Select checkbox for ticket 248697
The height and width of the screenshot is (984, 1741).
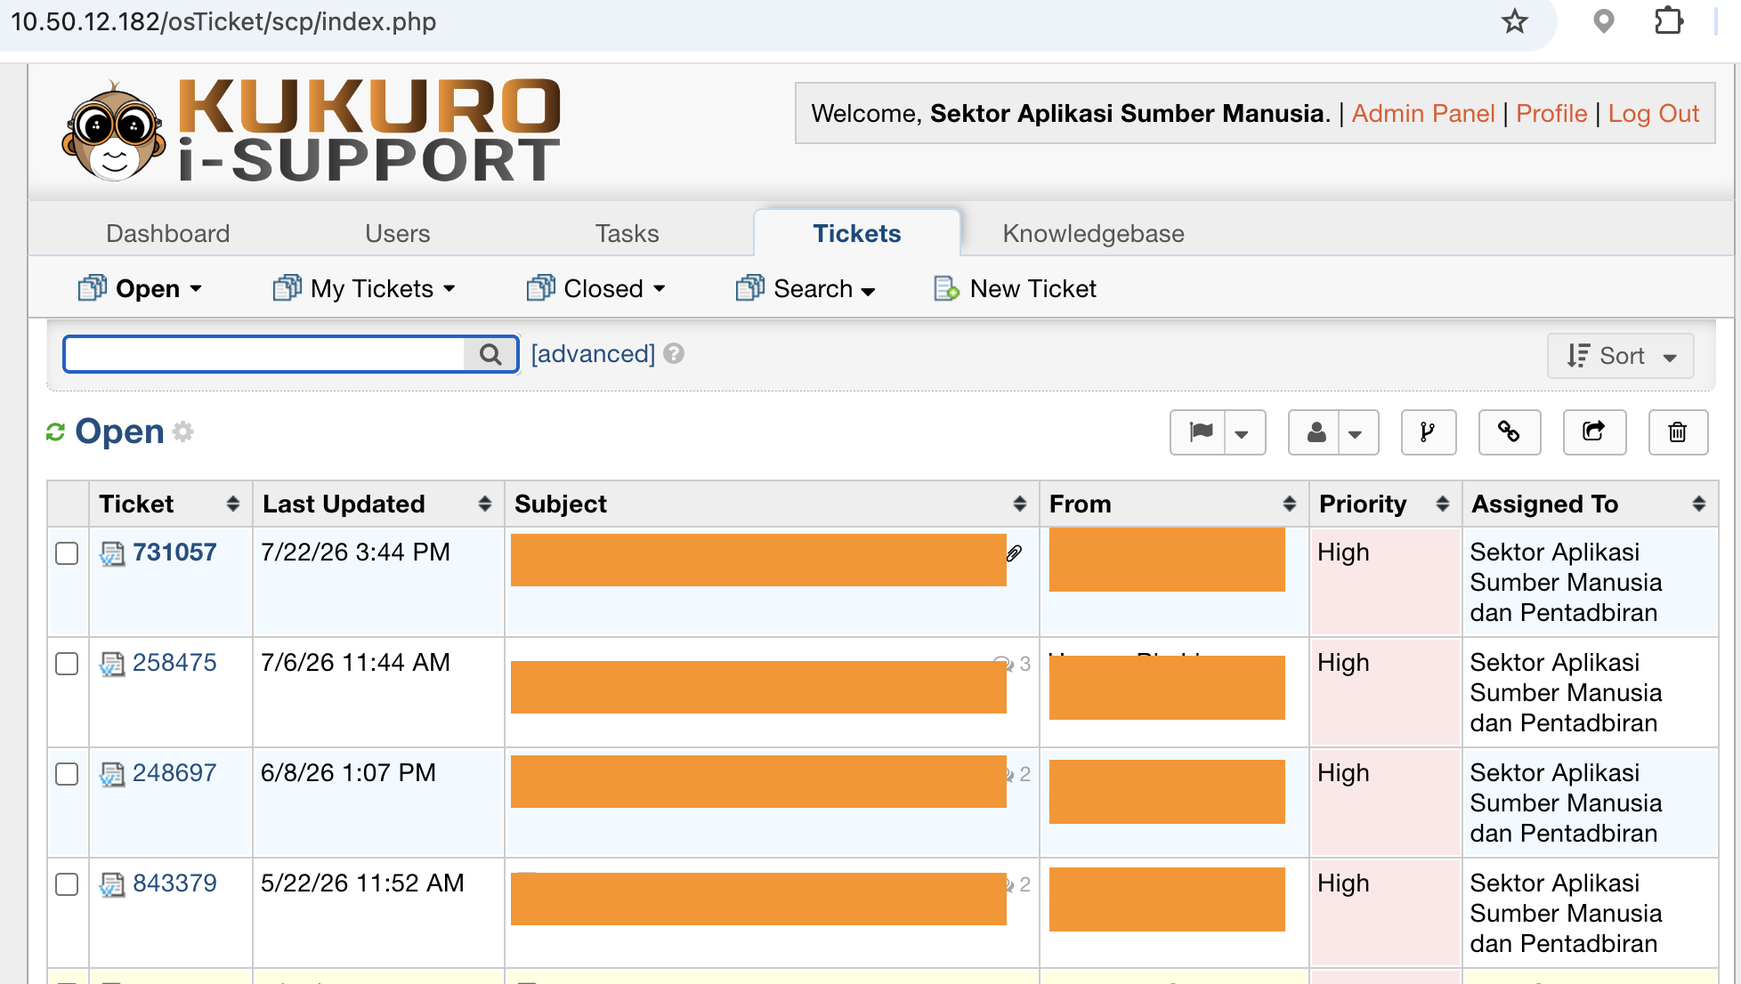click(x=67, y=774)
